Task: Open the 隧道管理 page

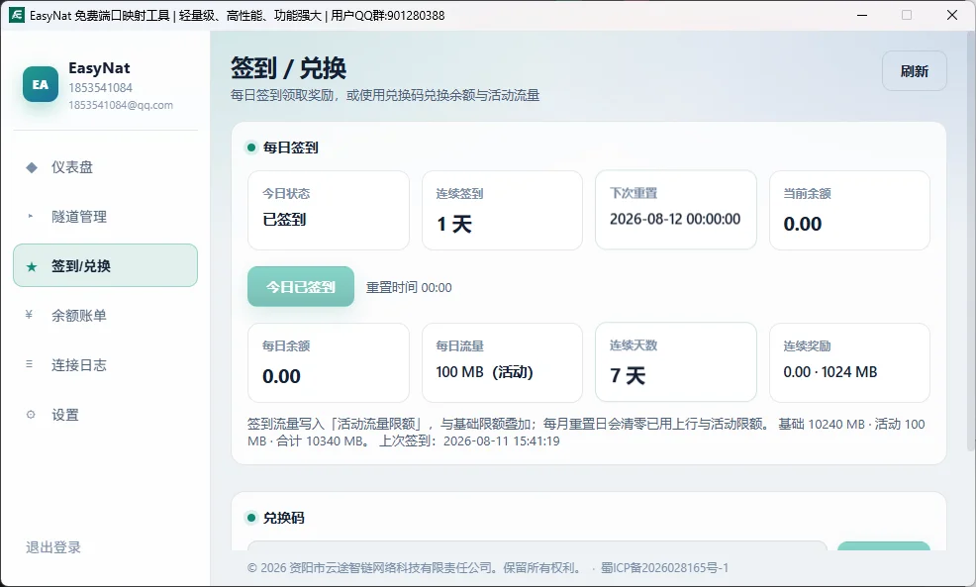Action: coord(105,217)
